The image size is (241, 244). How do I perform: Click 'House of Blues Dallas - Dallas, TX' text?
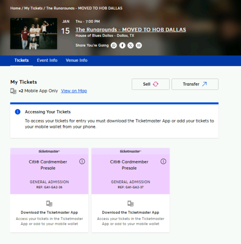click(x=105, y=36)
